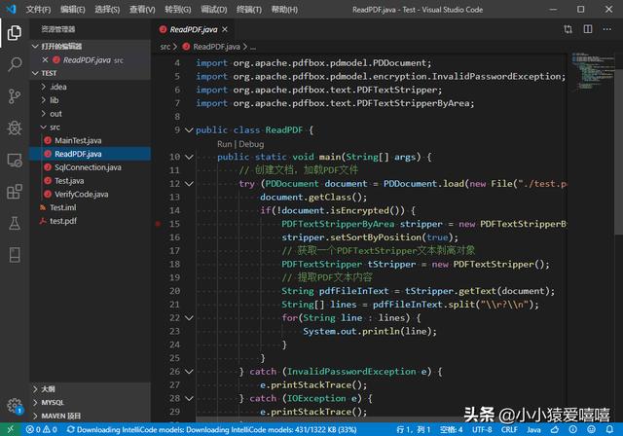
Task: Open the View menu (查看)
Action: [142, 9]
